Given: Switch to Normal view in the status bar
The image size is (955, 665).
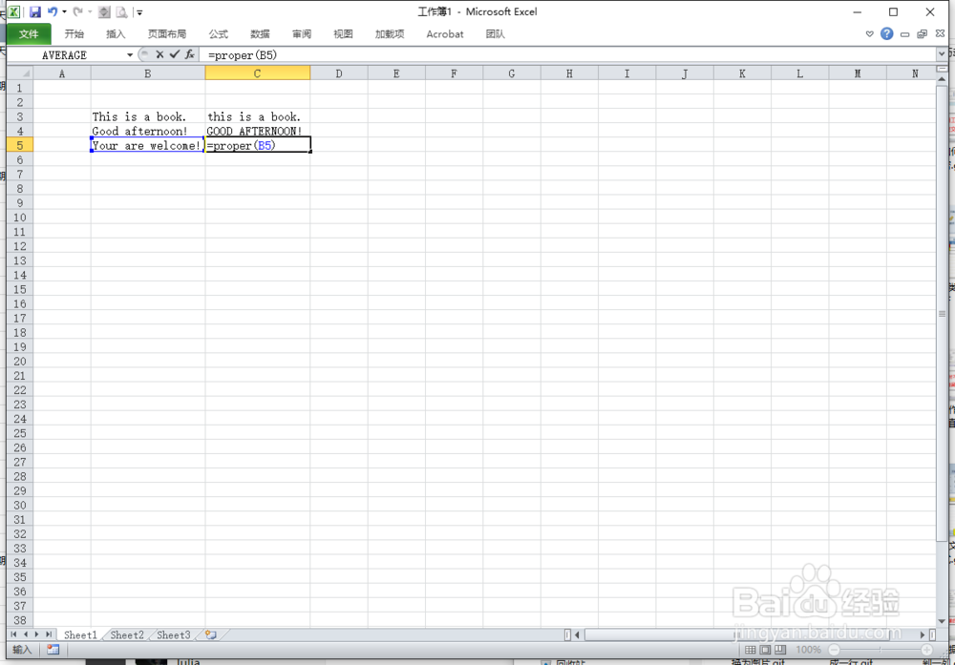Looking at the screenshot, I should click(751, 650).
